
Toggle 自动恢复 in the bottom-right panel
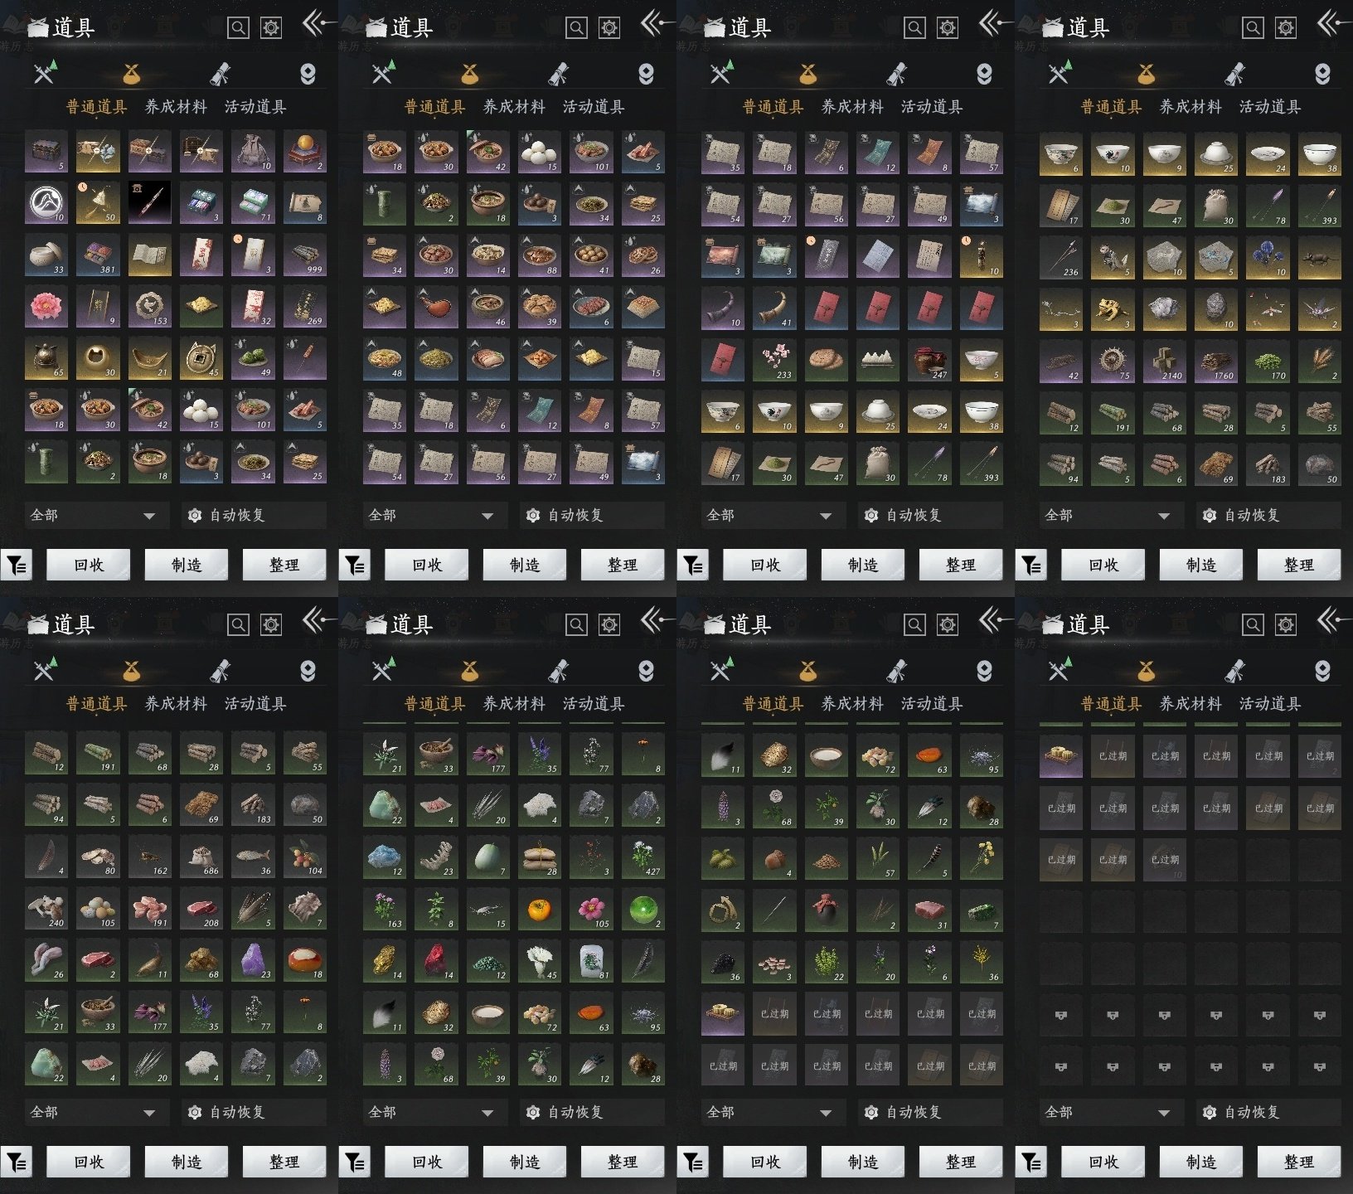[x=1251, y=1113]
